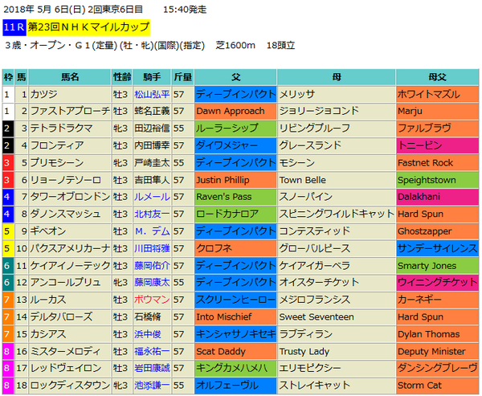Click sire cell クロフネ
Image resolution: width=482 pixels, height=396 pixels.
(235, 248)
